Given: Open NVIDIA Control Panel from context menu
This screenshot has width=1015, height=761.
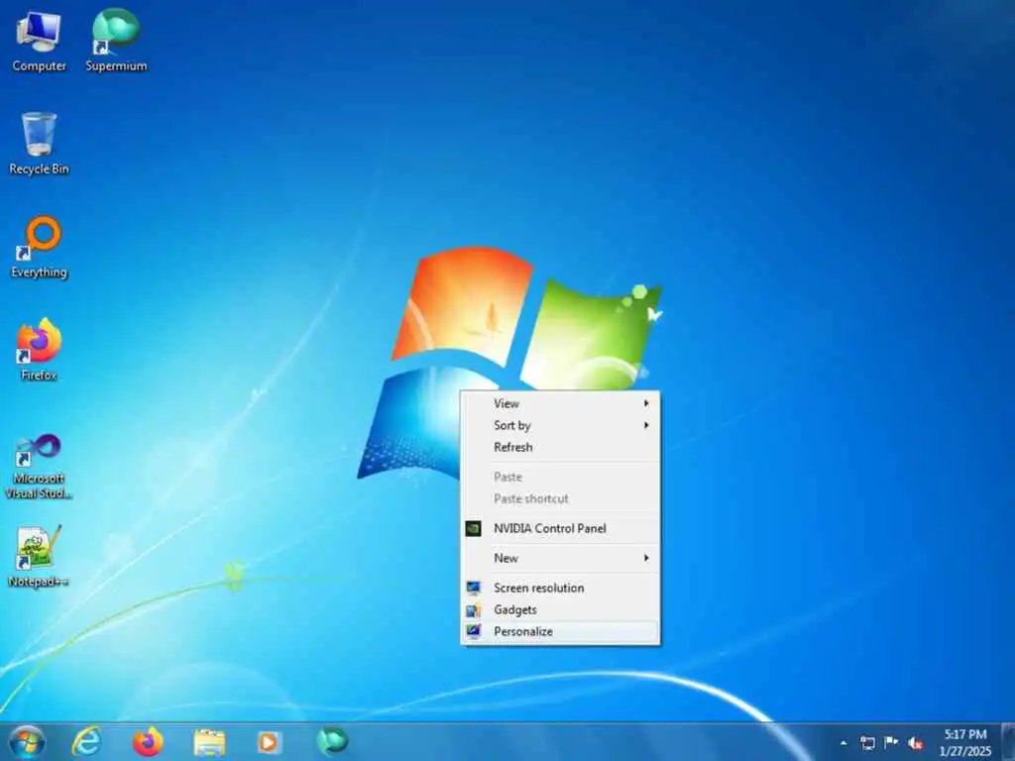Looking at the screenshot, I should [x=561, y=529].
